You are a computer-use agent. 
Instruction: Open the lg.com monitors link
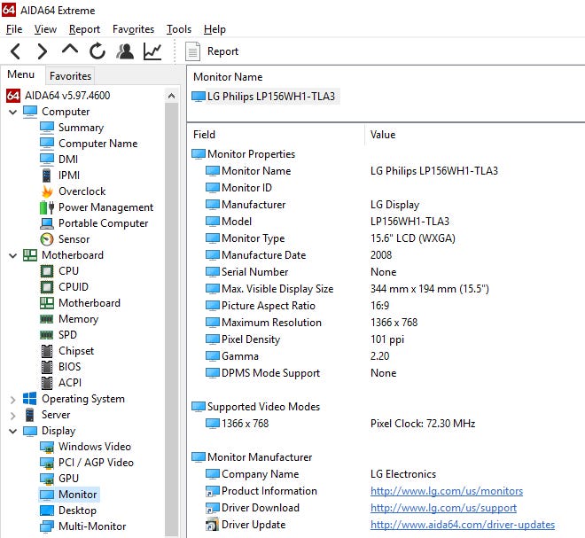446,491
